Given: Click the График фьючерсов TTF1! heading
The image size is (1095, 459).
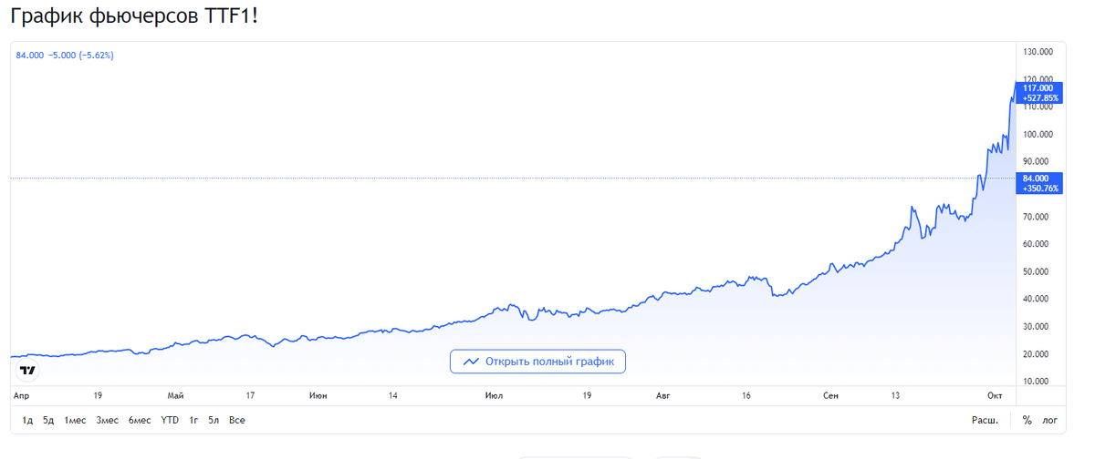Looking at the screenshot, I should click(x=134, y=17).
